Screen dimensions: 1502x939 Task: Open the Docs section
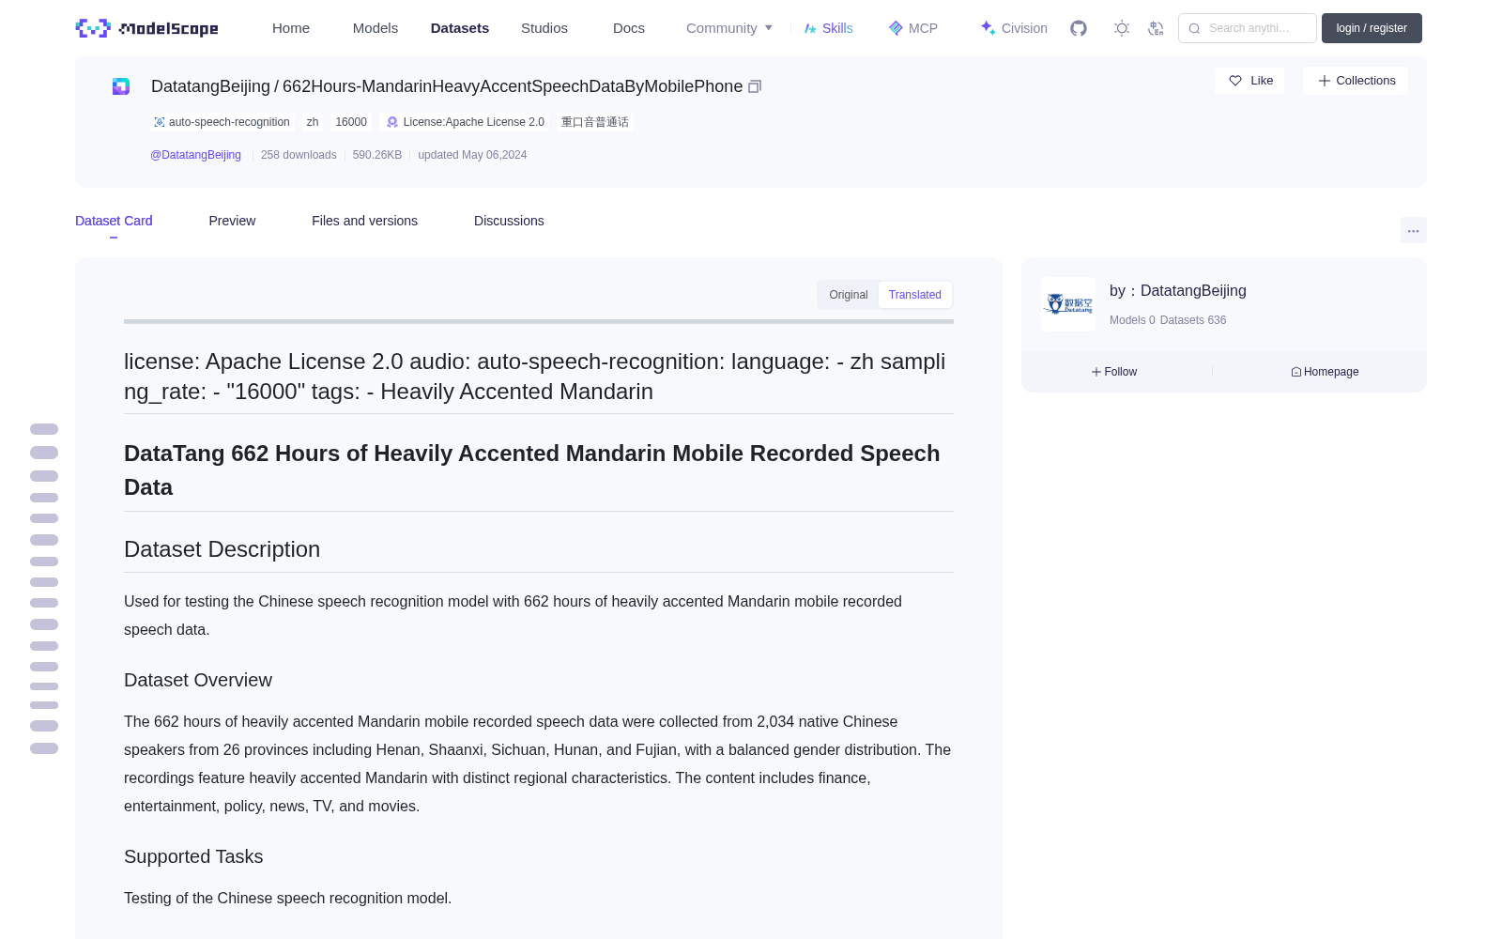629,28
